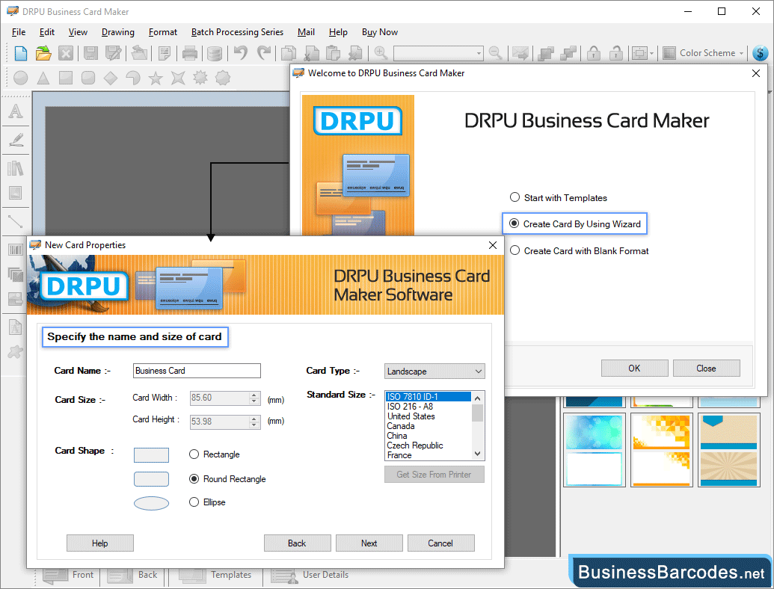
Task: Select the blue bokeh template thumbnail
Action: (595, 450)
